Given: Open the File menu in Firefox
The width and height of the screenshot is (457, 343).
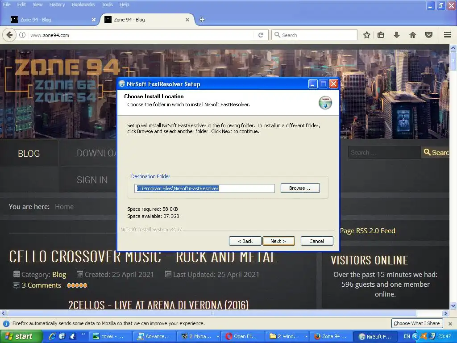Looking at the screenshot, I should point(6,4).
